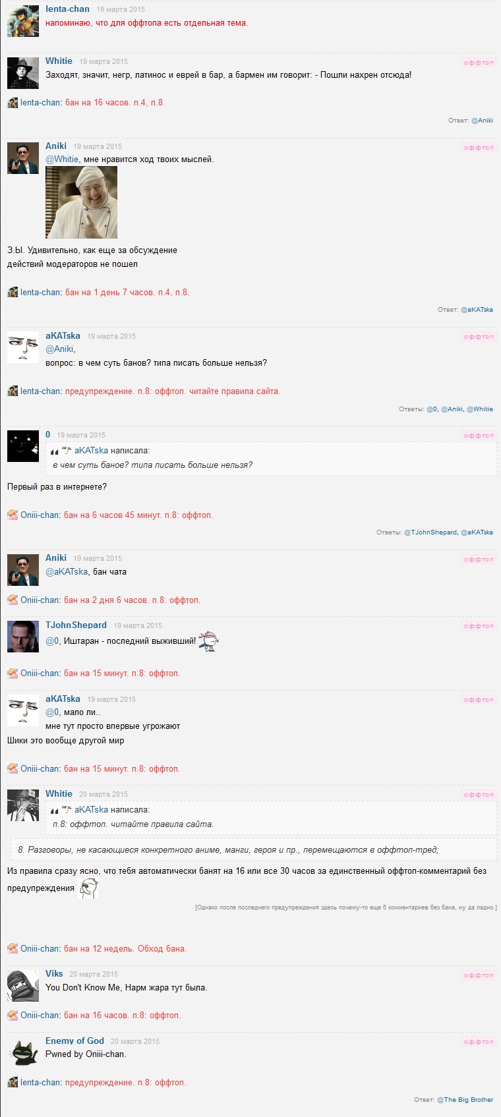The height and width of the screenshot is (1117, 501).
Task: Open the Enemy of God username link
Action: pos(74,1041)
